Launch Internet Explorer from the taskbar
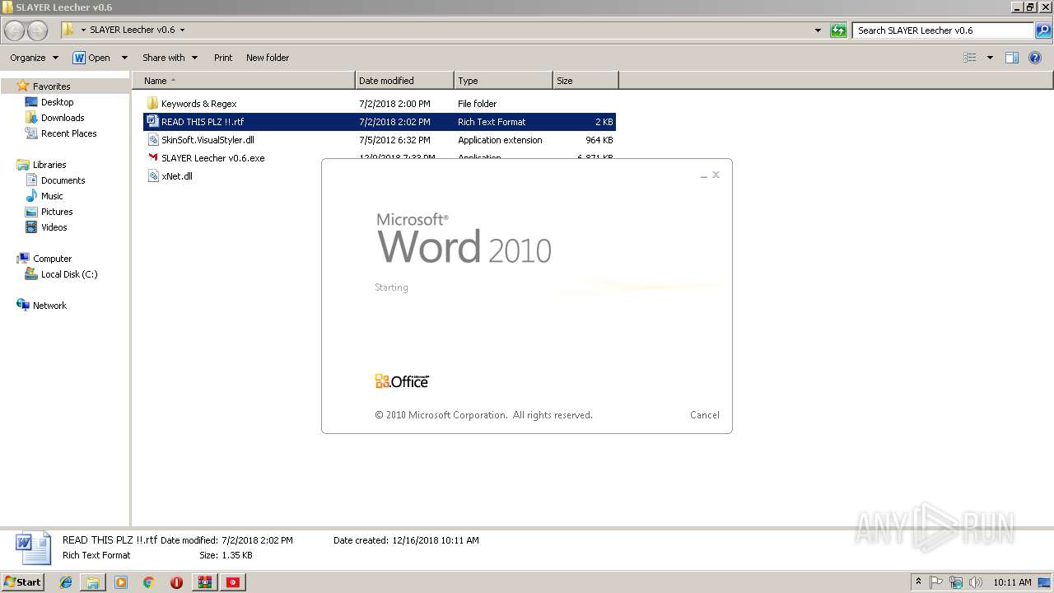The image size is (1054, 593). tap(66, 582)
